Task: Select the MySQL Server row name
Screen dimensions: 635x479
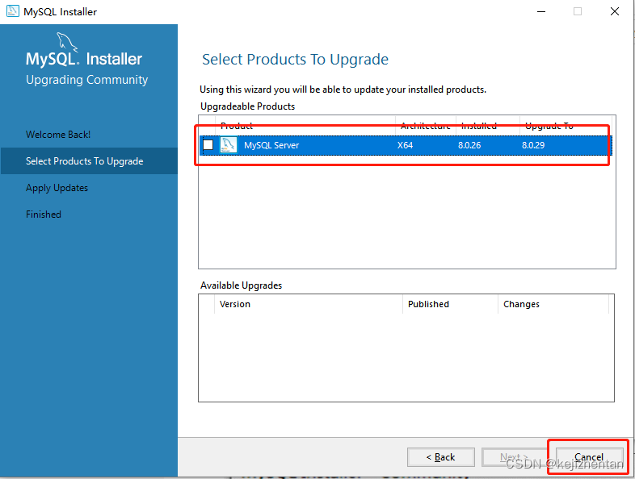Action: pyautogui.click(x=271, y=145)
